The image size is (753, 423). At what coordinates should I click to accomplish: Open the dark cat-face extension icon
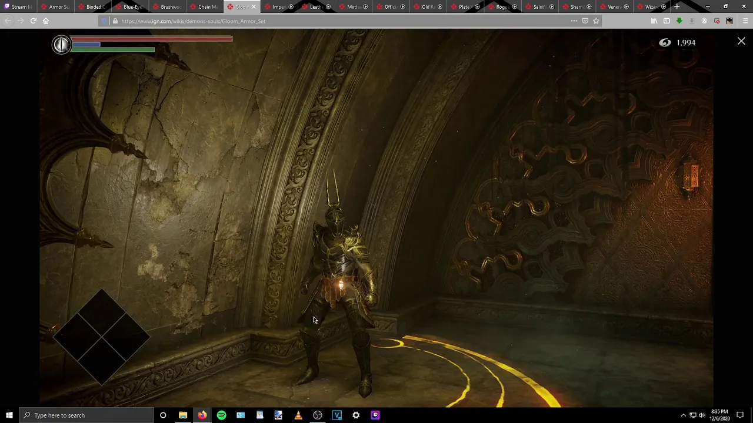click(x=729, y=21)
